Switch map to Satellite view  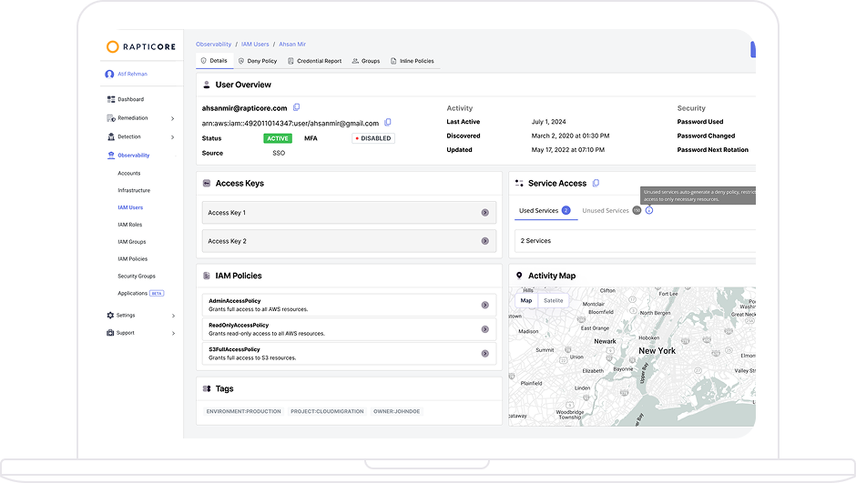coord(553,300)
